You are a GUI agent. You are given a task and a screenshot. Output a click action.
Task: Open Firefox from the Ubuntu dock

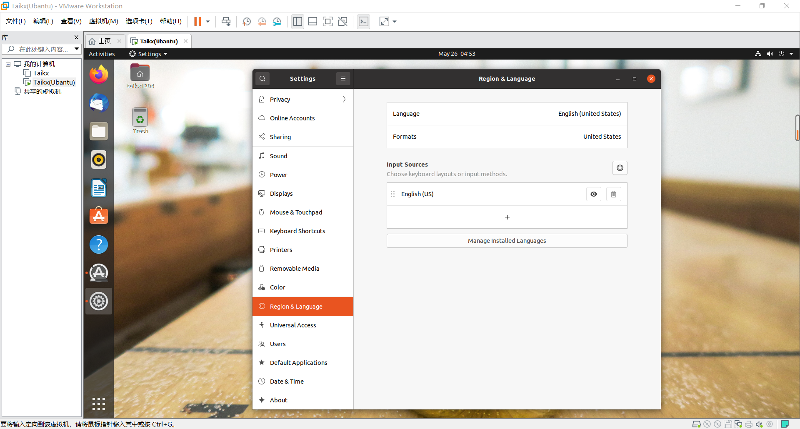98,74
